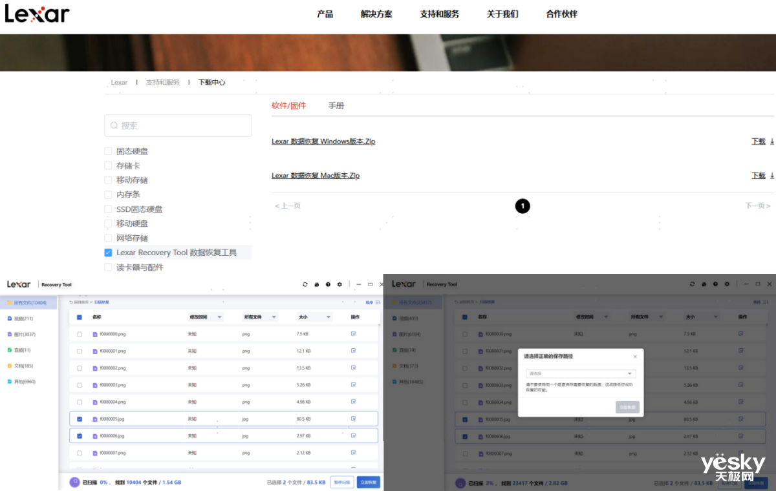Screen dimensions: 776x491
Task: Click preview icon for f0000004.png in left window
Action: (354, 401)
